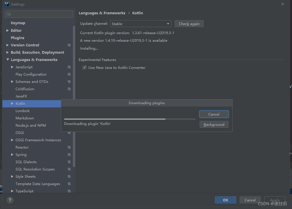Viewport: 292px width, 209px height.
Task: Click the project-level icon beside TypeScript
Action: point(69,191)
